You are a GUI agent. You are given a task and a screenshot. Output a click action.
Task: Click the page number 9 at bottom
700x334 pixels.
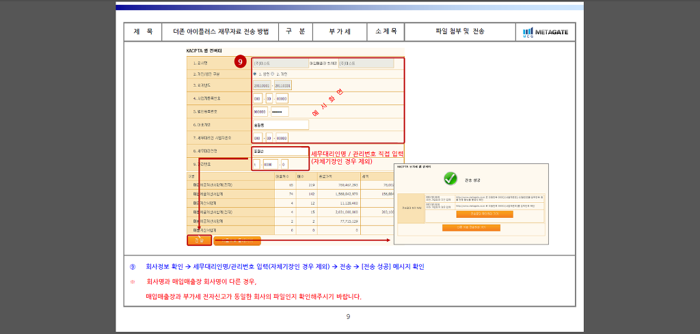tap(348, 317)
